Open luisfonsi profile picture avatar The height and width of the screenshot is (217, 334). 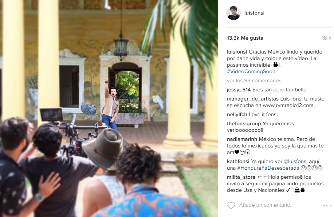233,13
